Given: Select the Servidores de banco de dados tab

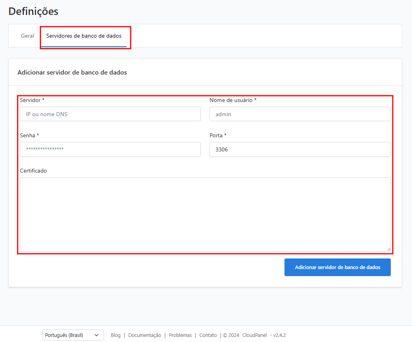Looking at the screenshot, I should click(x=84, y=36).
